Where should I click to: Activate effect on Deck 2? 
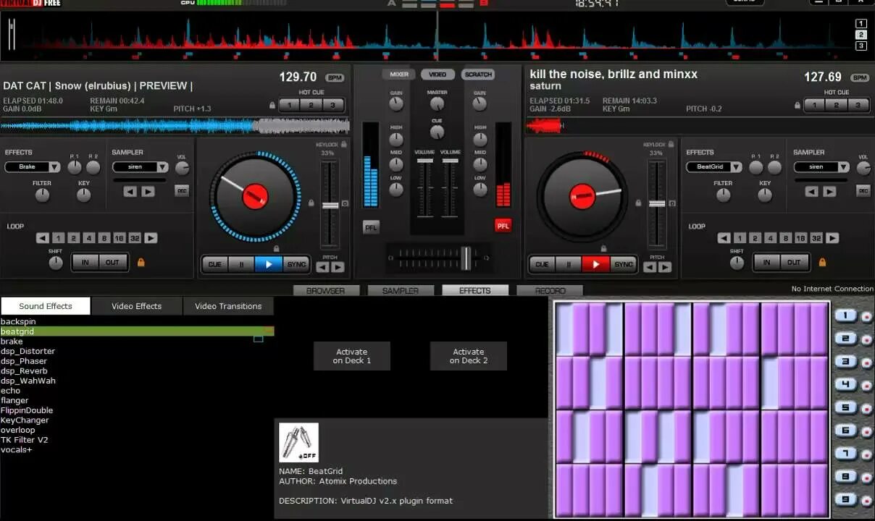469,356
